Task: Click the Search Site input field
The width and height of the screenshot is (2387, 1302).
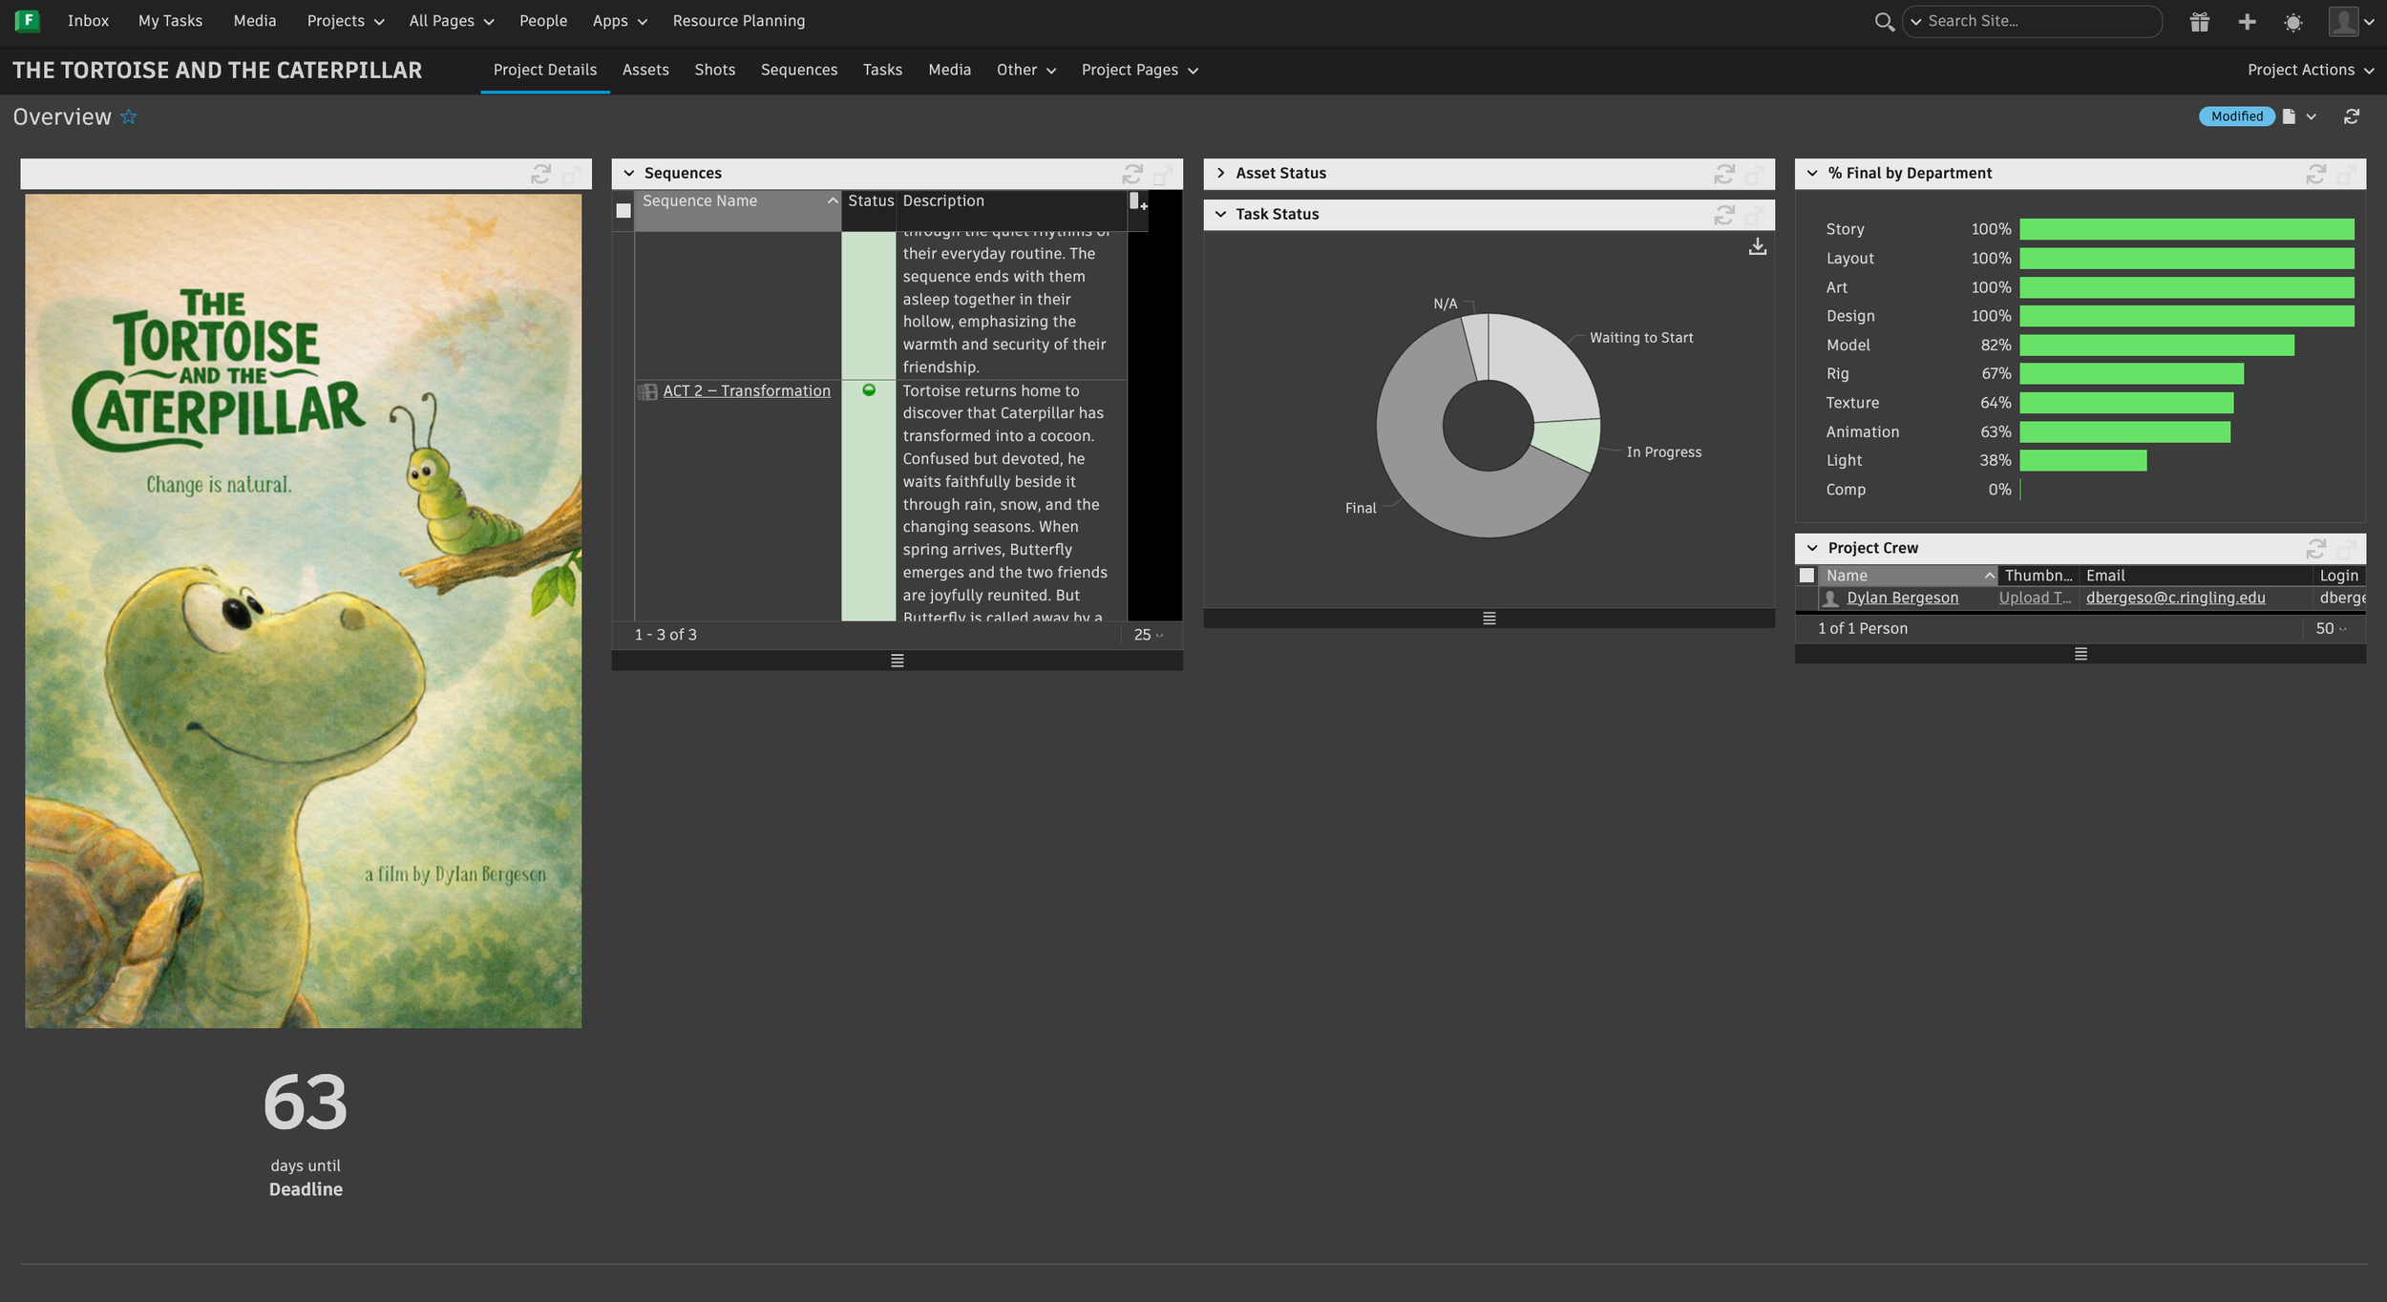Action: pyautogui.click(x=2038, y=21)
